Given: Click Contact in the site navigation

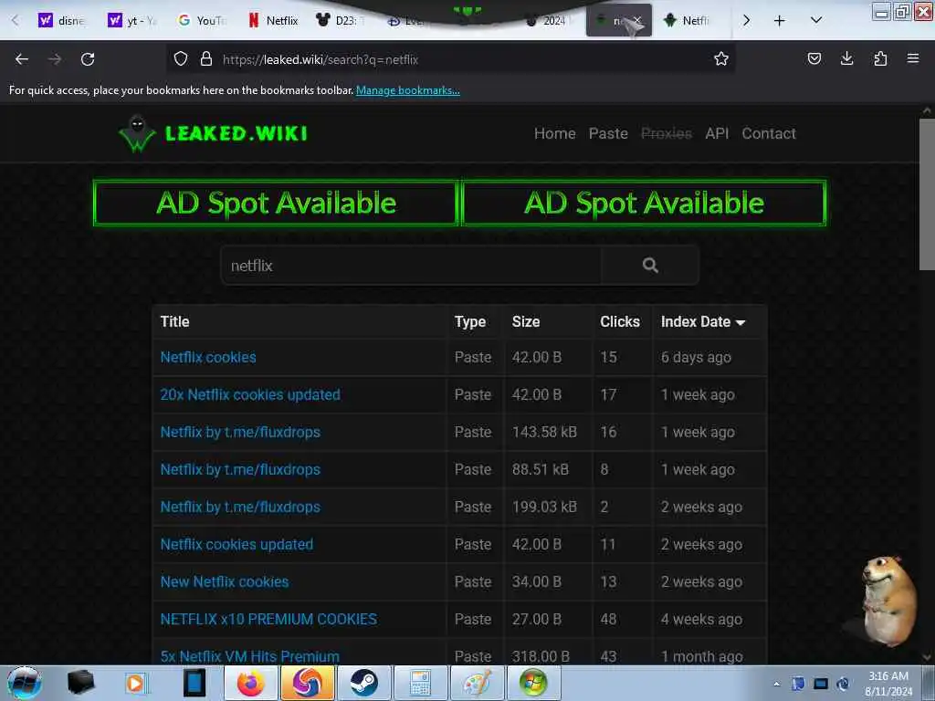Looking at the screenshot, I should pos(769,133).
